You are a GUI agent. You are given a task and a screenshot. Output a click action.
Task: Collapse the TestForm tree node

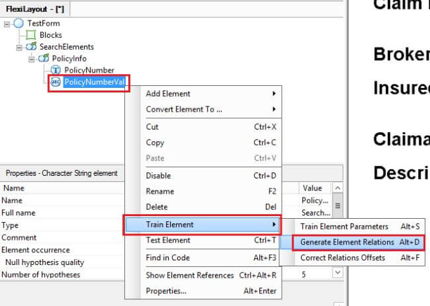[x=7, y=24]
